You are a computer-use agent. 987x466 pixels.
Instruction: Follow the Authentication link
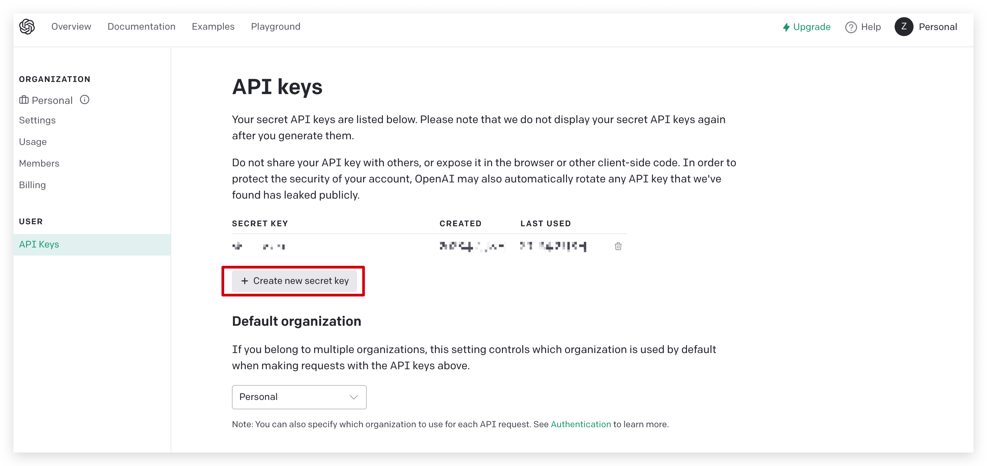[580, 424]
